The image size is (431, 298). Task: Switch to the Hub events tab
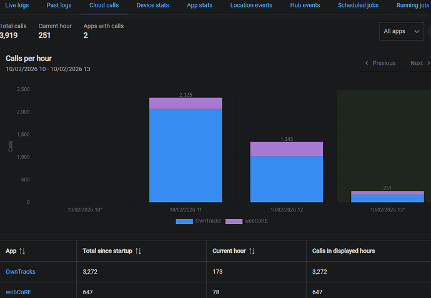(x=305, y=5)
